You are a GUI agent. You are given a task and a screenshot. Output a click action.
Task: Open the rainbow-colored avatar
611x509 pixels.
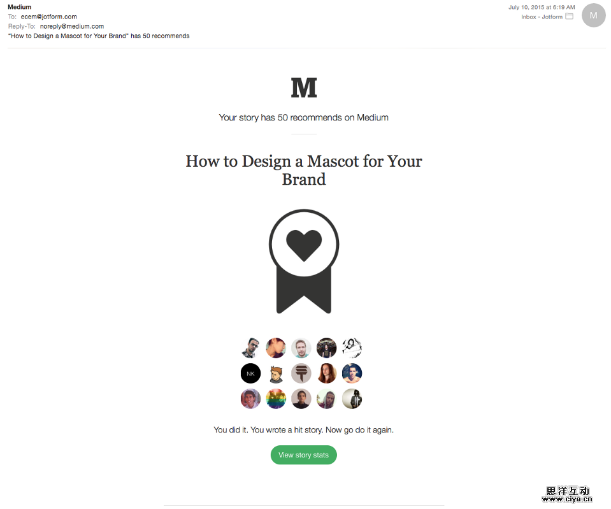pyautogui.click(x=276, y=399)
